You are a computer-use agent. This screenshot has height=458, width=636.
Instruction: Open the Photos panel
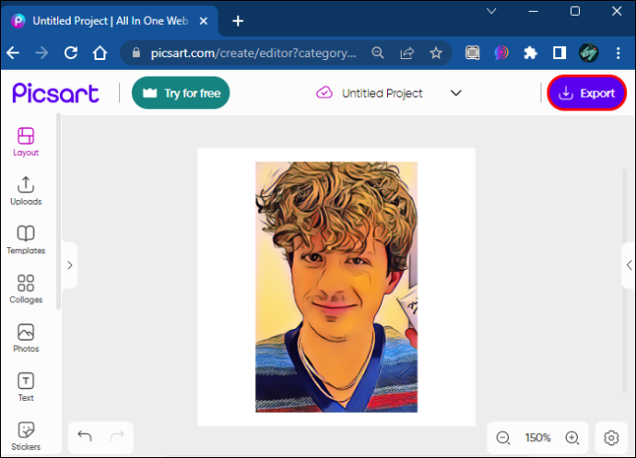click(x=26, y=338)
